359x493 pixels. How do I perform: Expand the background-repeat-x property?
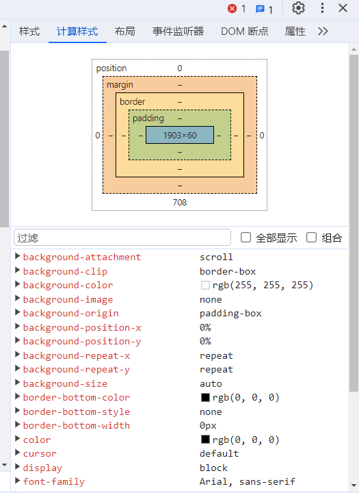click(18, 355)
